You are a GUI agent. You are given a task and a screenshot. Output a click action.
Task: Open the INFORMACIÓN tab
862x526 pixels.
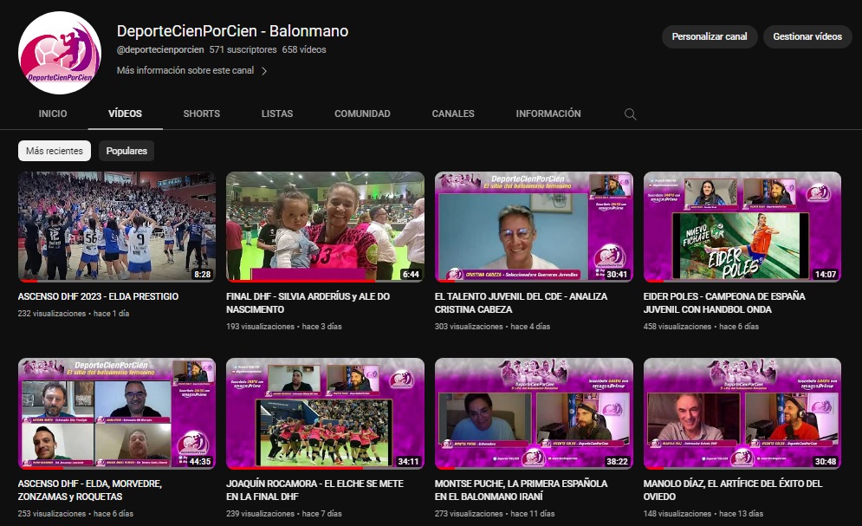548,114
